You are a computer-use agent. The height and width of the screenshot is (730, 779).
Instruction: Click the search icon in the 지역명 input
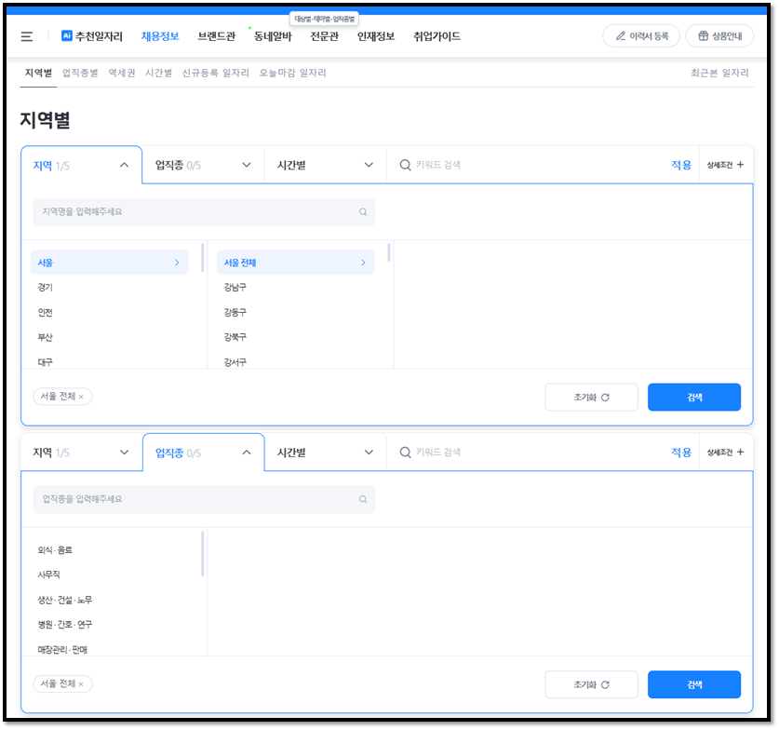click(x=363, y=211)
